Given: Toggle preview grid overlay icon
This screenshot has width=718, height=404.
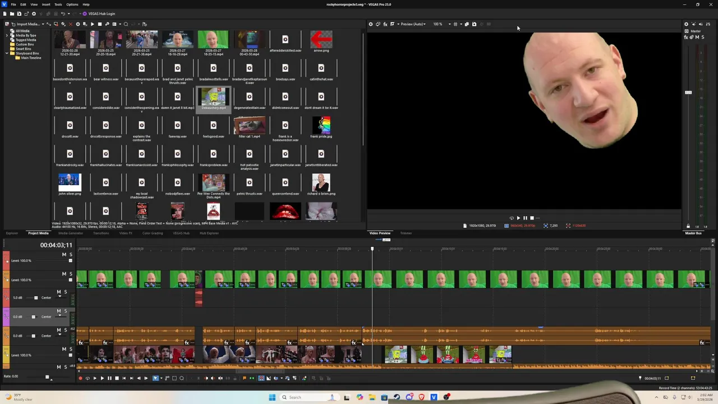Looking at the screenshot, I should click(455, 24).
